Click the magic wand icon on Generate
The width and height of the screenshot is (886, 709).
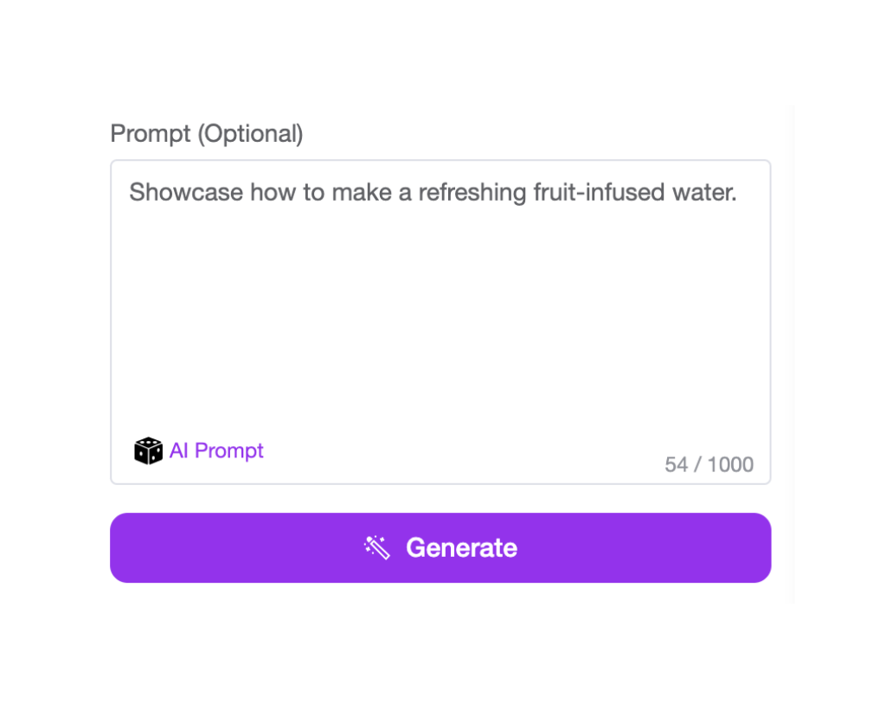click(377, 547)
